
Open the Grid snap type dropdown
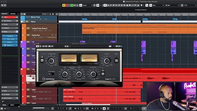(158, 5)
